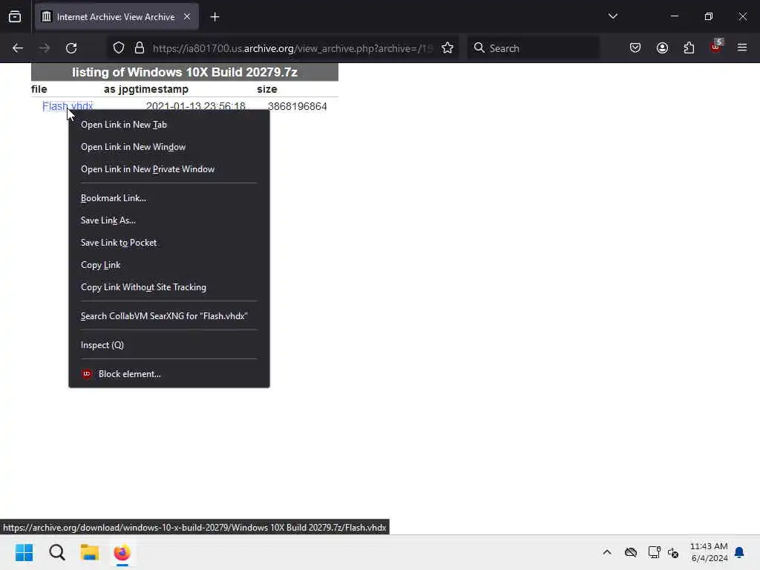Viewport: 760px width, 570px height.
Task: Click the network display tray icon
Action: click(655, 552)
